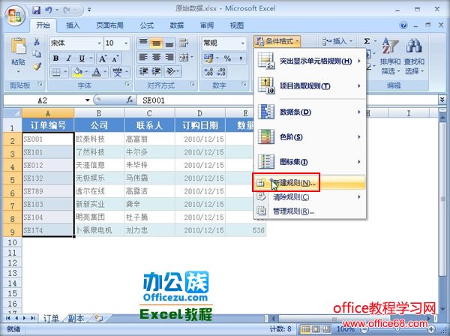Align text to middle of cell
This screenshot has height=336, width=450.
pos(156,43)
